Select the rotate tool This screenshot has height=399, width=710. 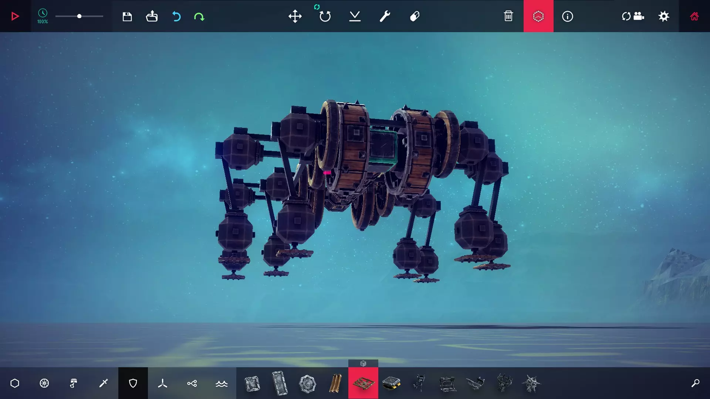[325, 16]
